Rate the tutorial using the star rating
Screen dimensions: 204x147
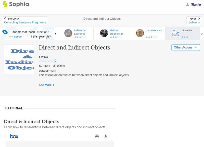(x=46, y=61)
